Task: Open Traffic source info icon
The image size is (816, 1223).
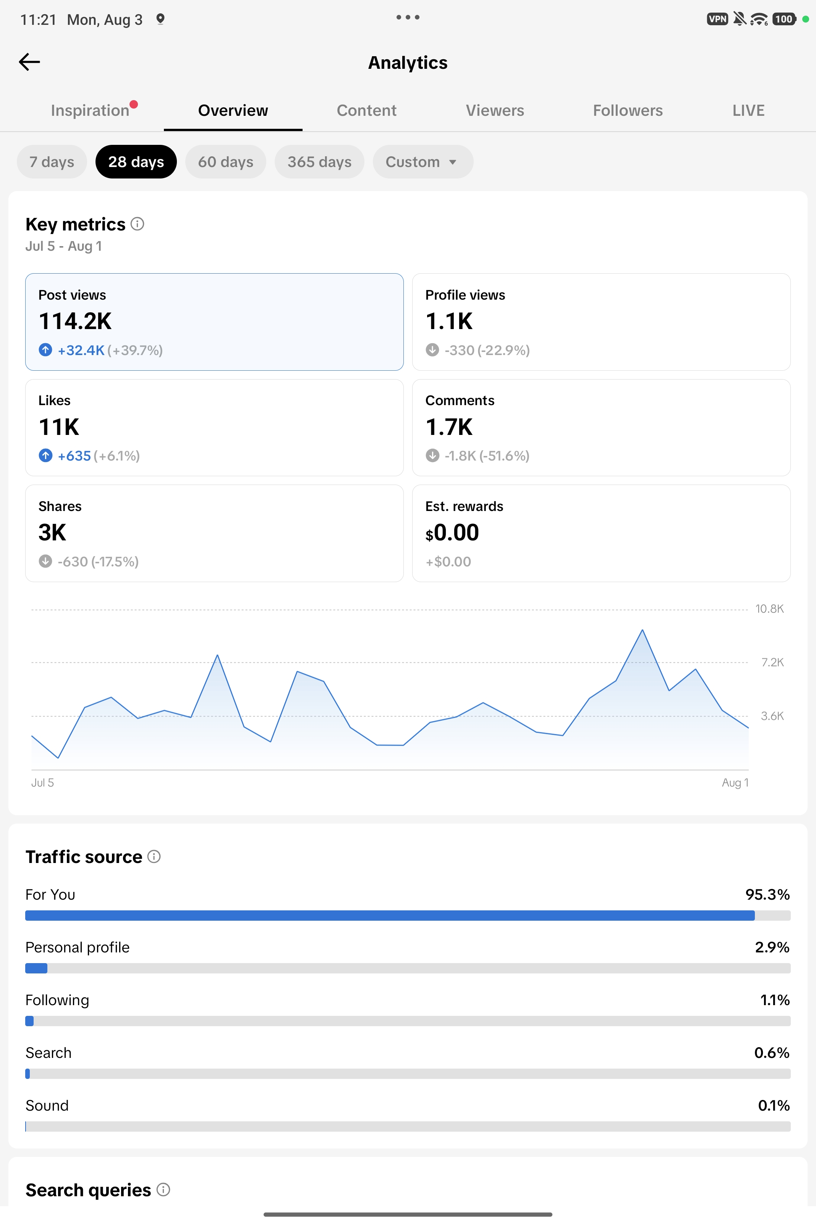Action: click(154, 856)
